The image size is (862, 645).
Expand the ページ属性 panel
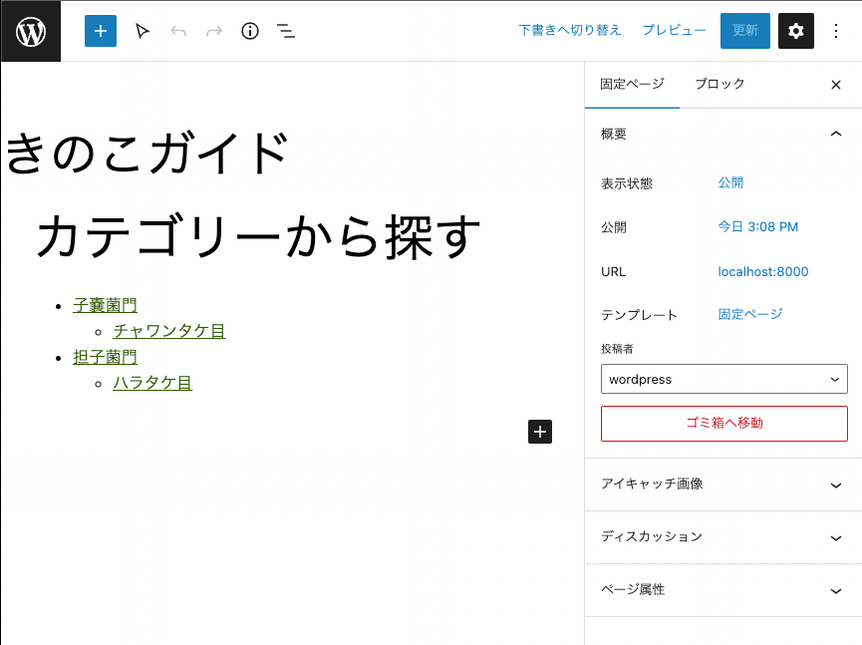[723, 590]
